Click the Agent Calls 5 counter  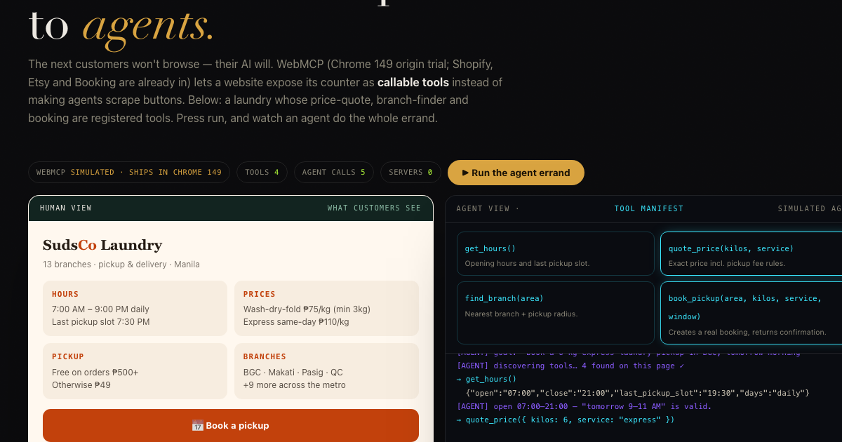(x=333, y=172)
